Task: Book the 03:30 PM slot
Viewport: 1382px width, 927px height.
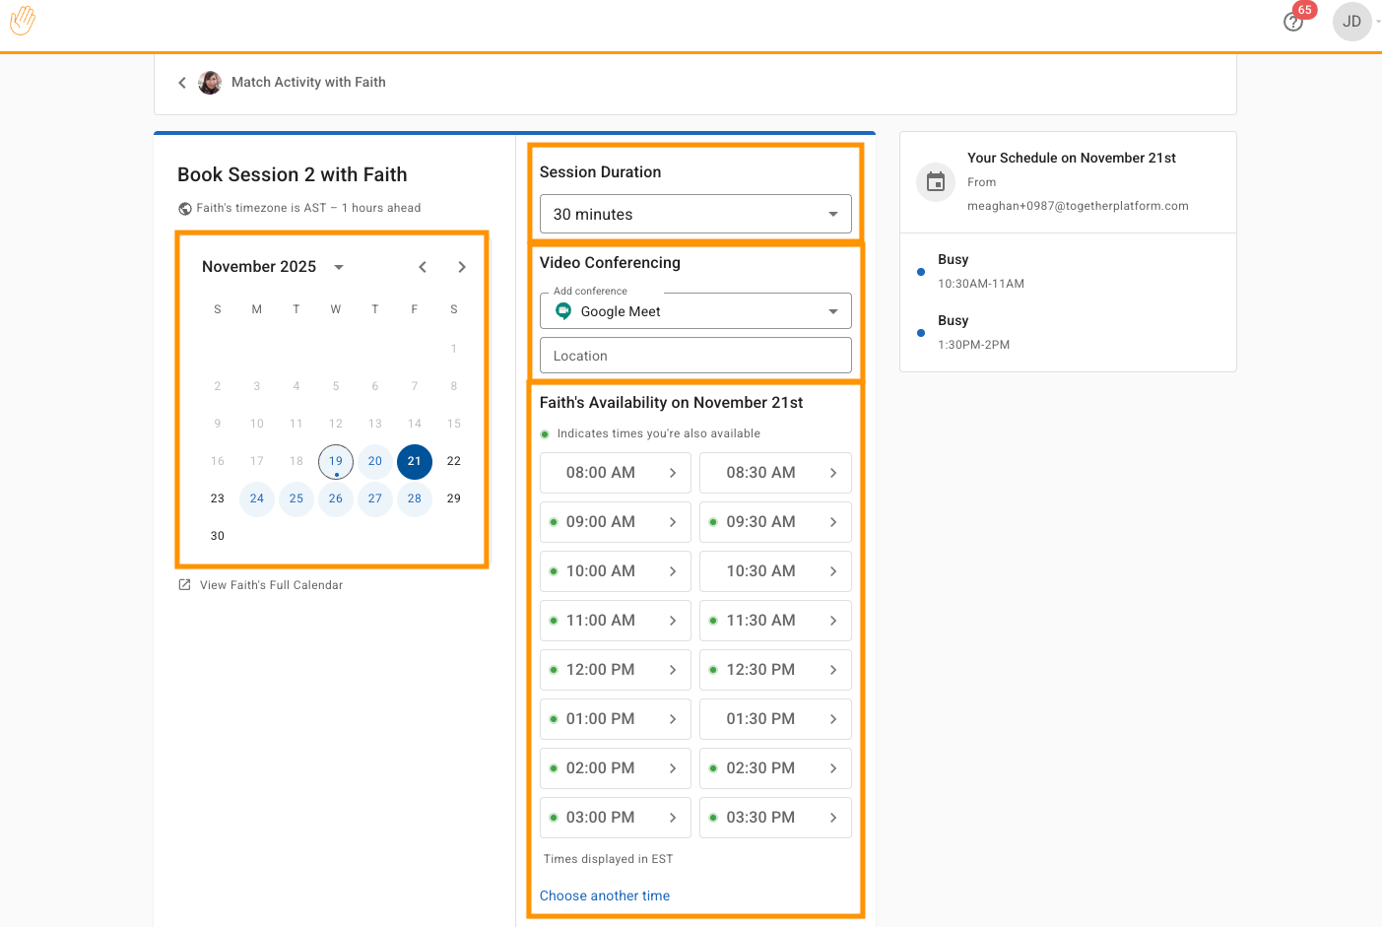Action: click(x=774, y=818)
